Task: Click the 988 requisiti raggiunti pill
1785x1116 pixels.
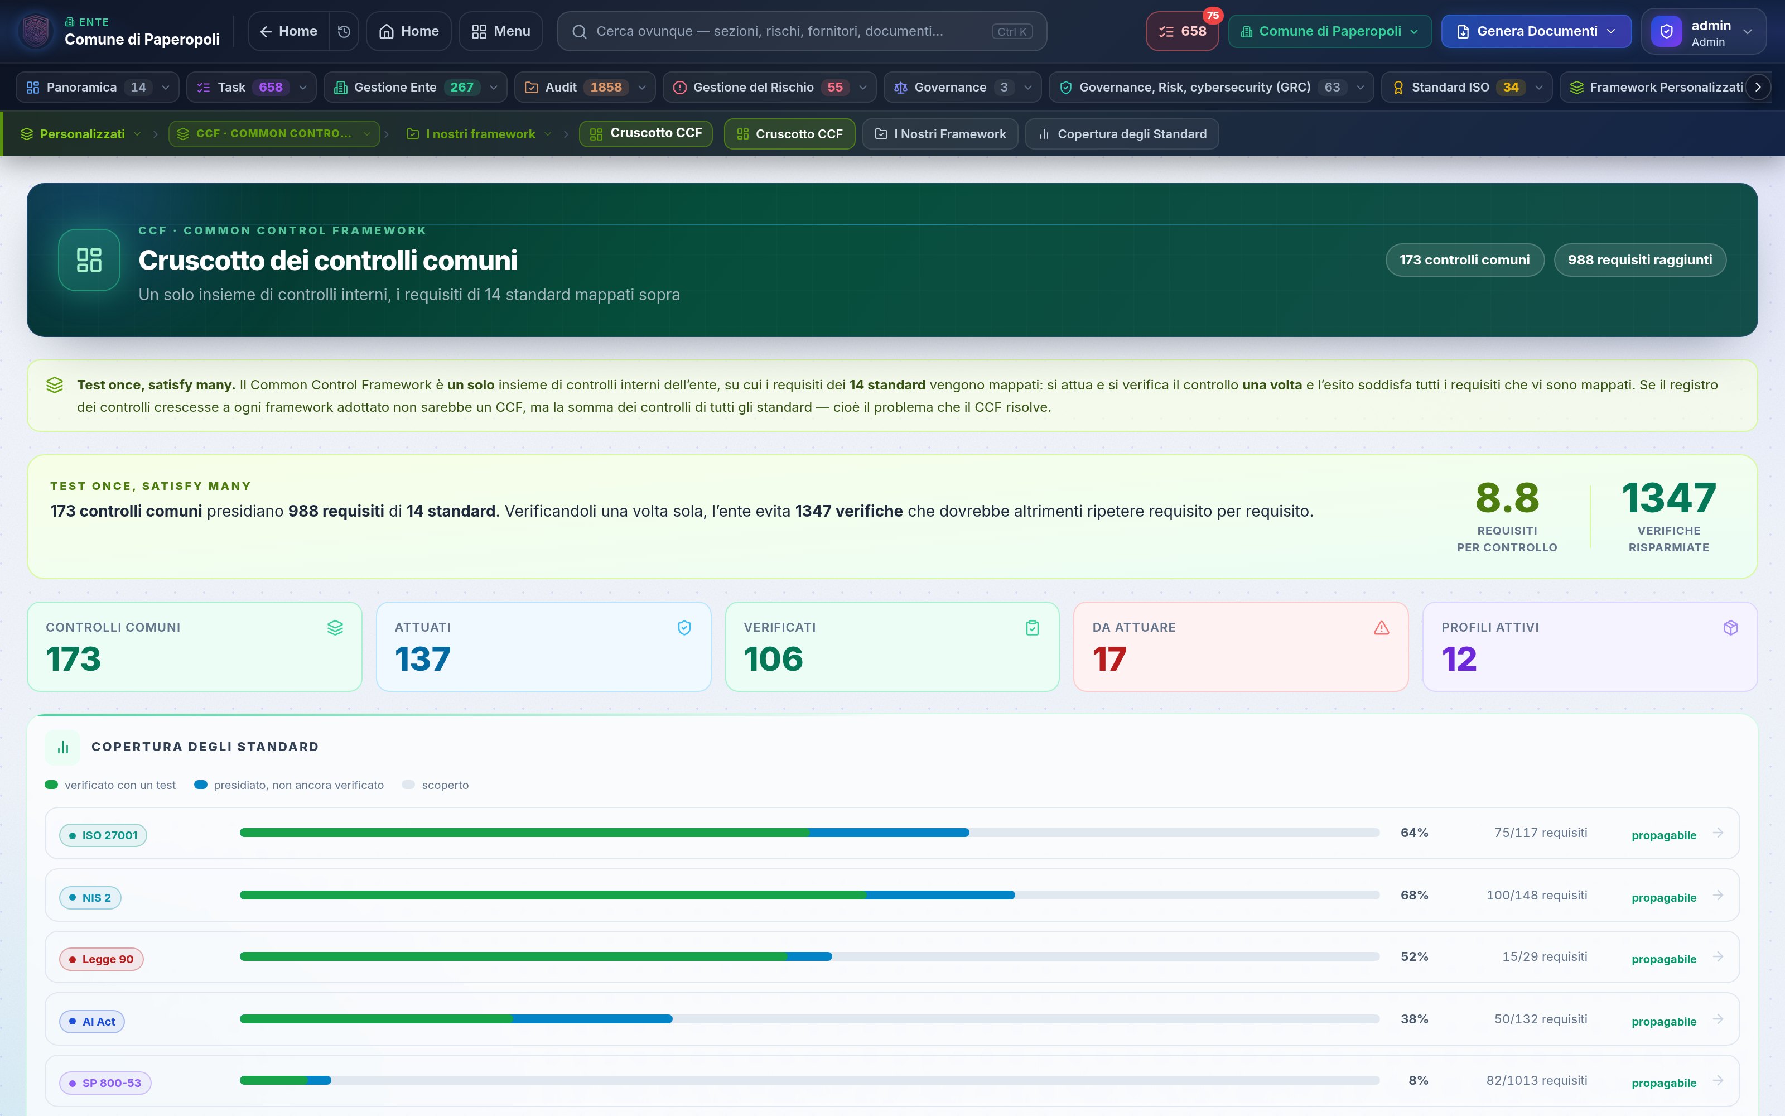Action: 1640,260
